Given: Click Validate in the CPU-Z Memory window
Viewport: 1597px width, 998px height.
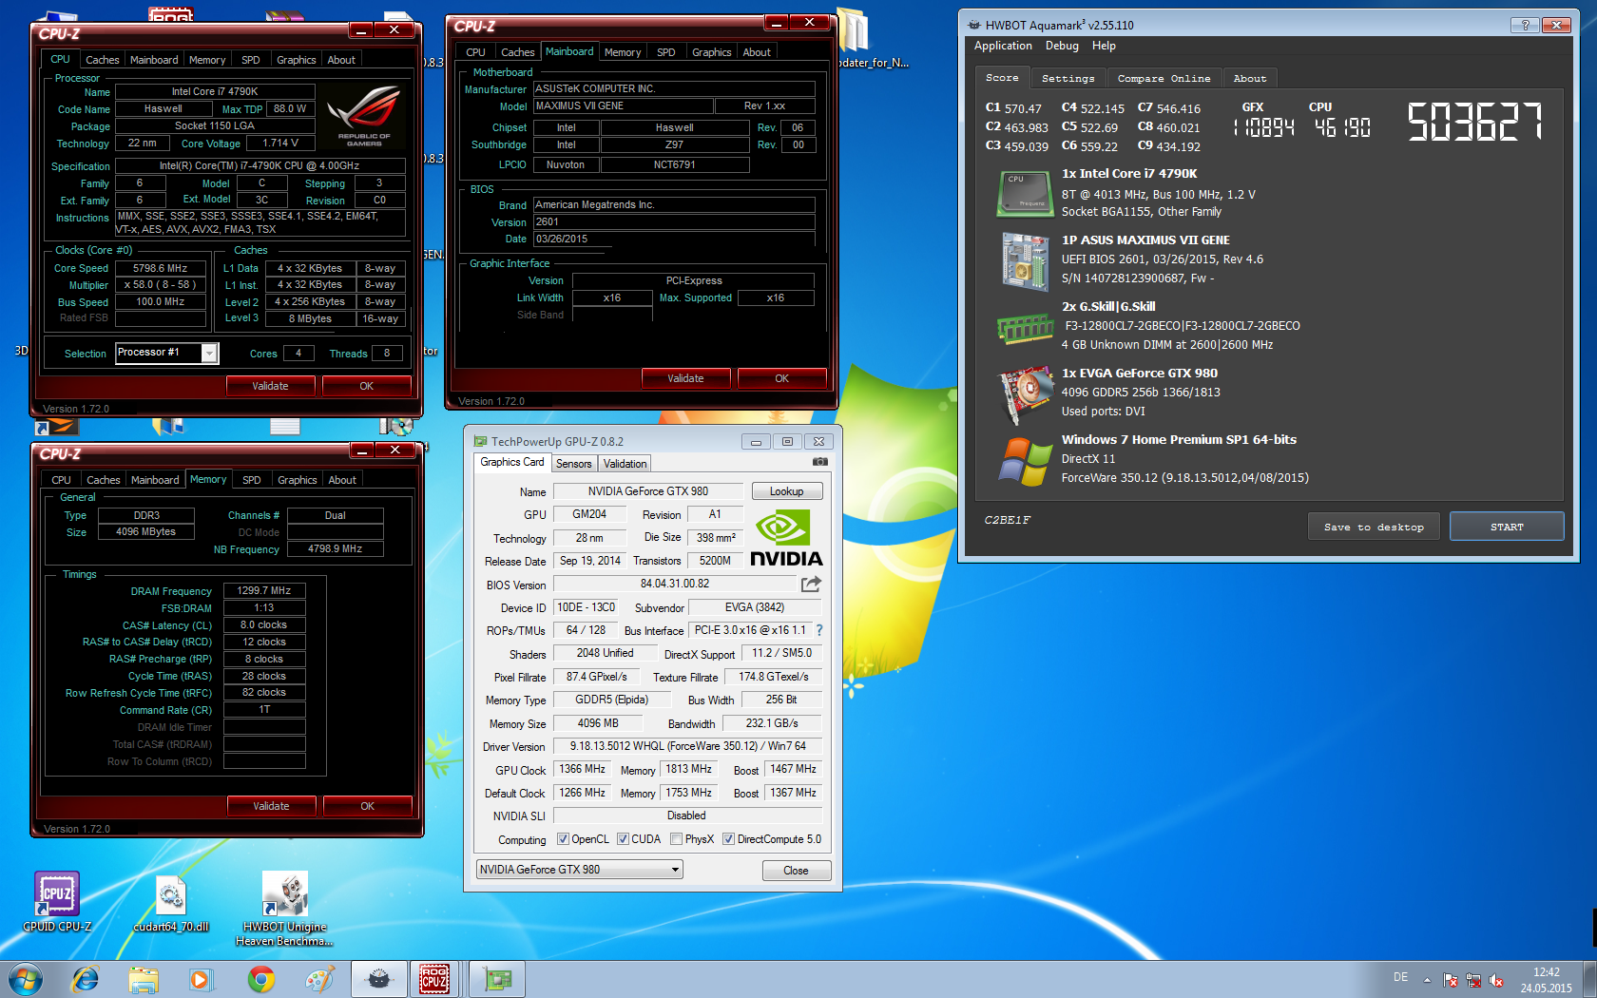Looking at the screenshot, I should 271,806.
